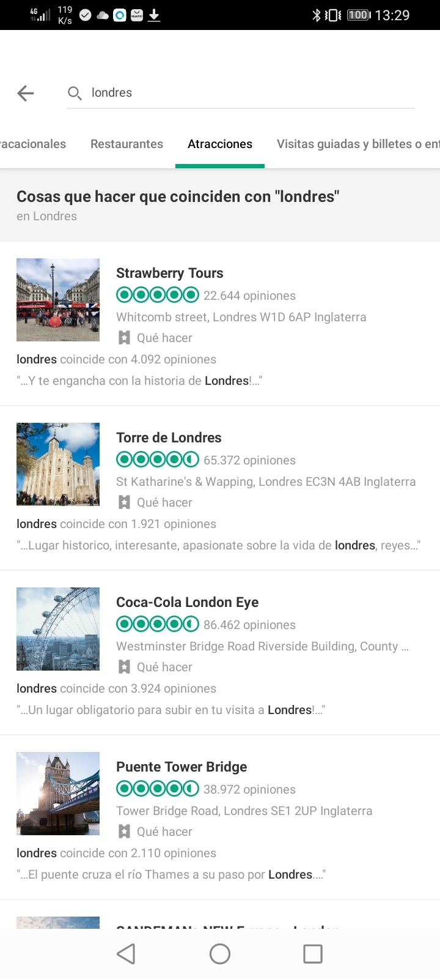Tap the bookmark icon under Strawberry Tours
The image size is (440, 979).
(x=124, y=338)
